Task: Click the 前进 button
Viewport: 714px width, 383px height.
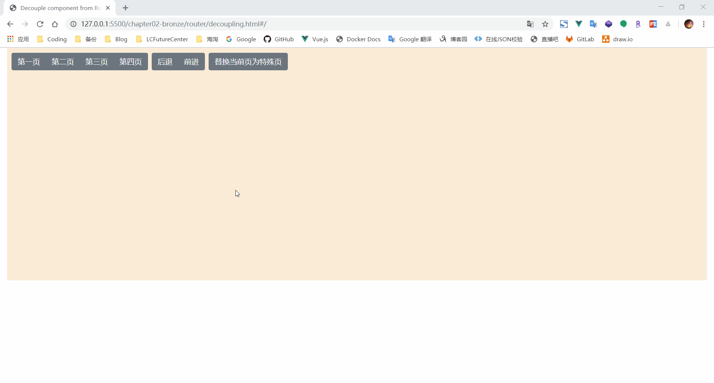Action: tap(192, 62)
